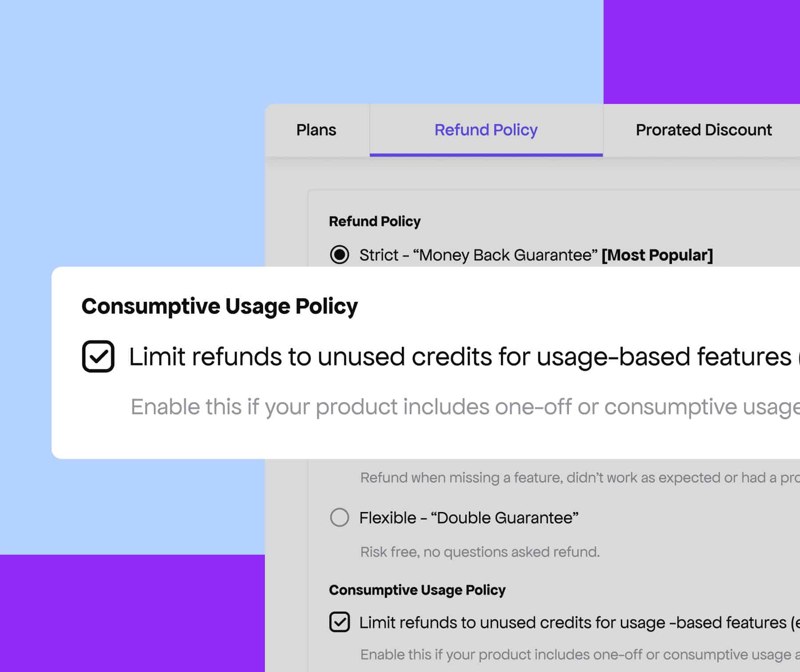Click the large Consumptive Usage Policy heading

(220, 306)
